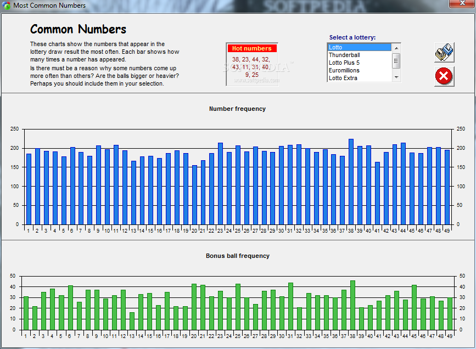Click the lottery list scrollbar thumb
This screenshot has width=476, height=349.
coord(396,60)
